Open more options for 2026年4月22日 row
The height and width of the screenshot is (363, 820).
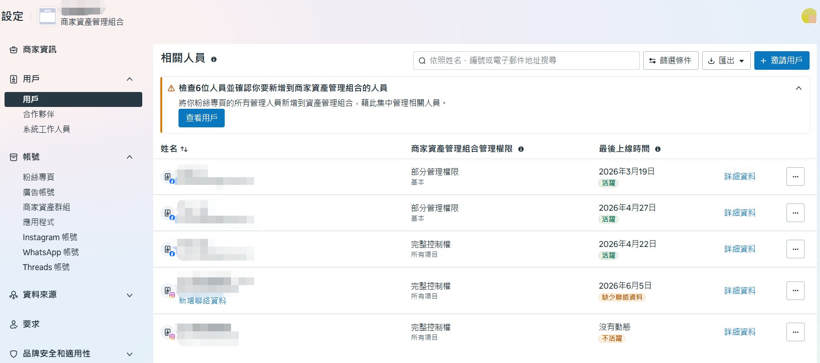click(x=796, y=249)
